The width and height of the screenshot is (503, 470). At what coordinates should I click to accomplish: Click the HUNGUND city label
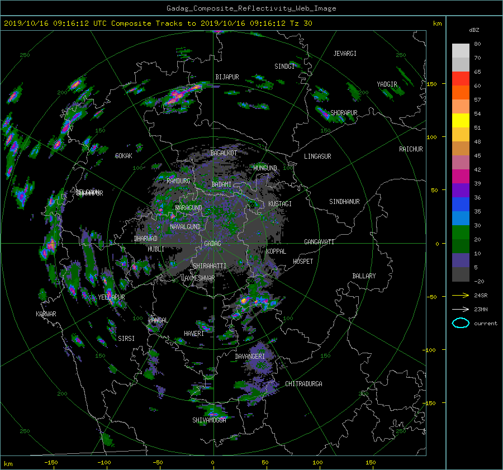[265, 168]
